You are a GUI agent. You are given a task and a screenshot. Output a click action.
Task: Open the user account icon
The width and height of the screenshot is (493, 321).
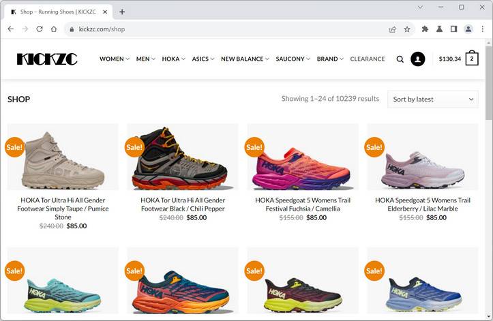pos(418,59)
